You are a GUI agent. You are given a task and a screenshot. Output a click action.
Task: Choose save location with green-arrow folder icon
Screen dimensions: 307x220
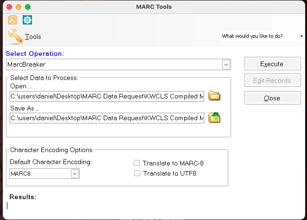[x=214, y=117]
